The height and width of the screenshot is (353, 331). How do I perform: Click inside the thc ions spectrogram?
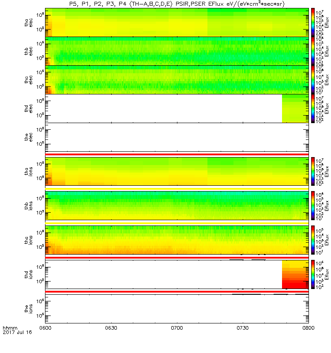[177, 240]
